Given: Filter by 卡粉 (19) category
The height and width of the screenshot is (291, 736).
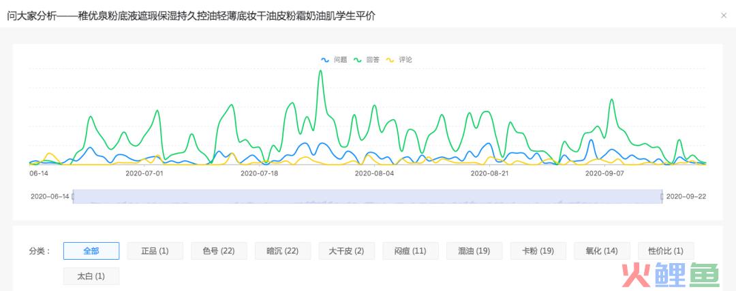Looking at the screenshot, I should click(x=538, y=251).
